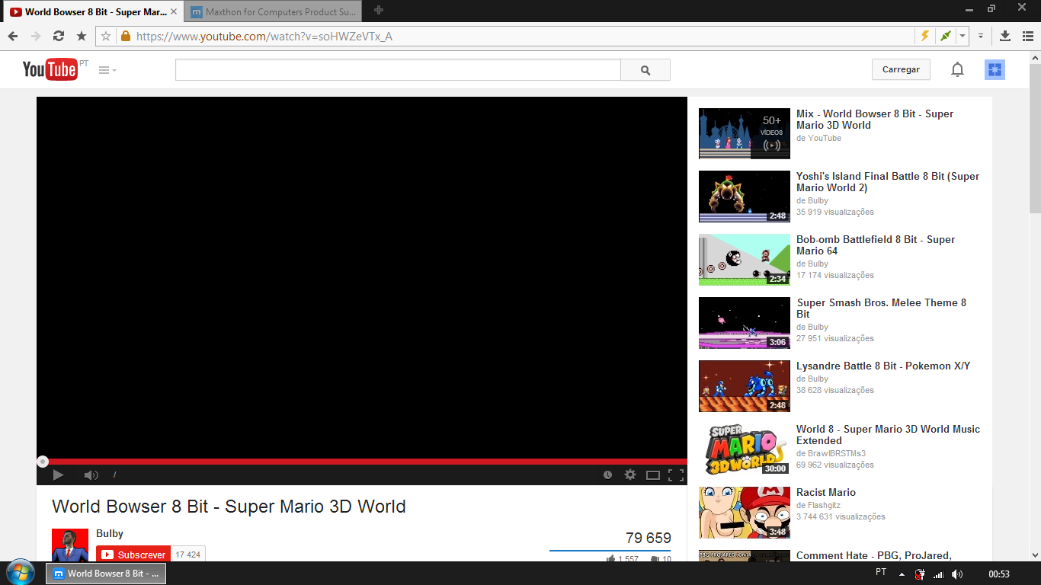Play the video with the play button
This screenshot has width=1041, height=585.
click(x=58, y=475)
